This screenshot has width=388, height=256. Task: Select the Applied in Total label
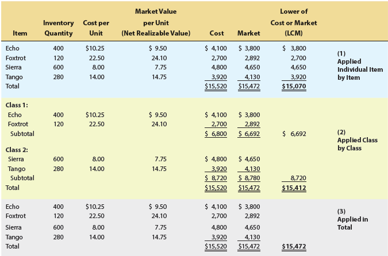352,219
